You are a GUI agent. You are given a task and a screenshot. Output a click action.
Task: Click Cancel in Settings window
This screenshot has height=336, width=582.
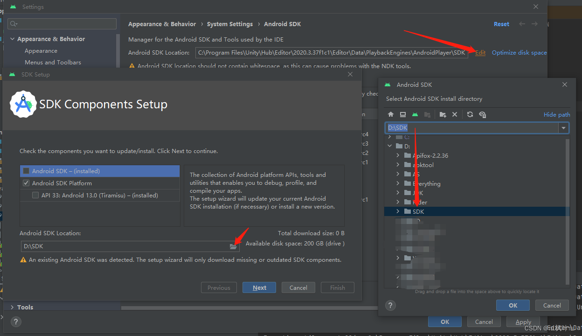[484, 322]
